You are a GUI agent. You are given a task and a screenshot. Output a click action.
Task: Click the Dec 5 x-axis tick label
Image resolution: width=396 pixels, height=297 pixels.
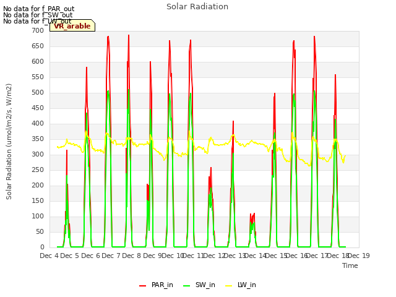coord(70,256)
